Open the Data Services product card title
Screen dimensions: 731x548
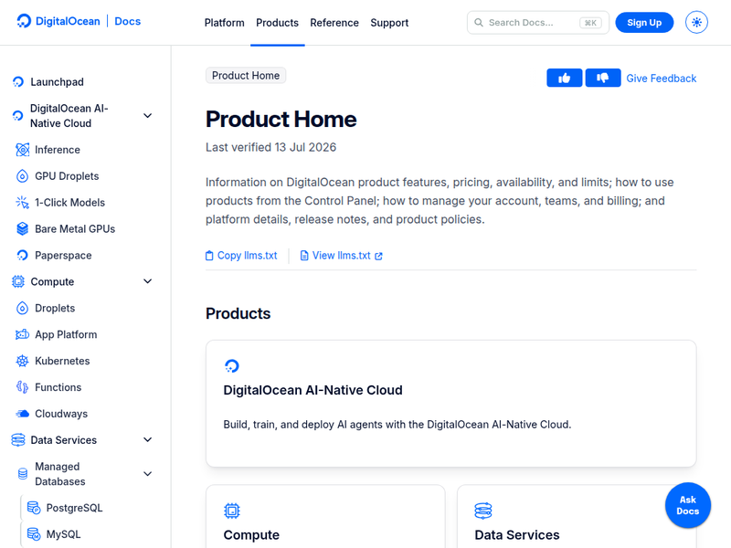pyautogui.click(x=517, y=535)
